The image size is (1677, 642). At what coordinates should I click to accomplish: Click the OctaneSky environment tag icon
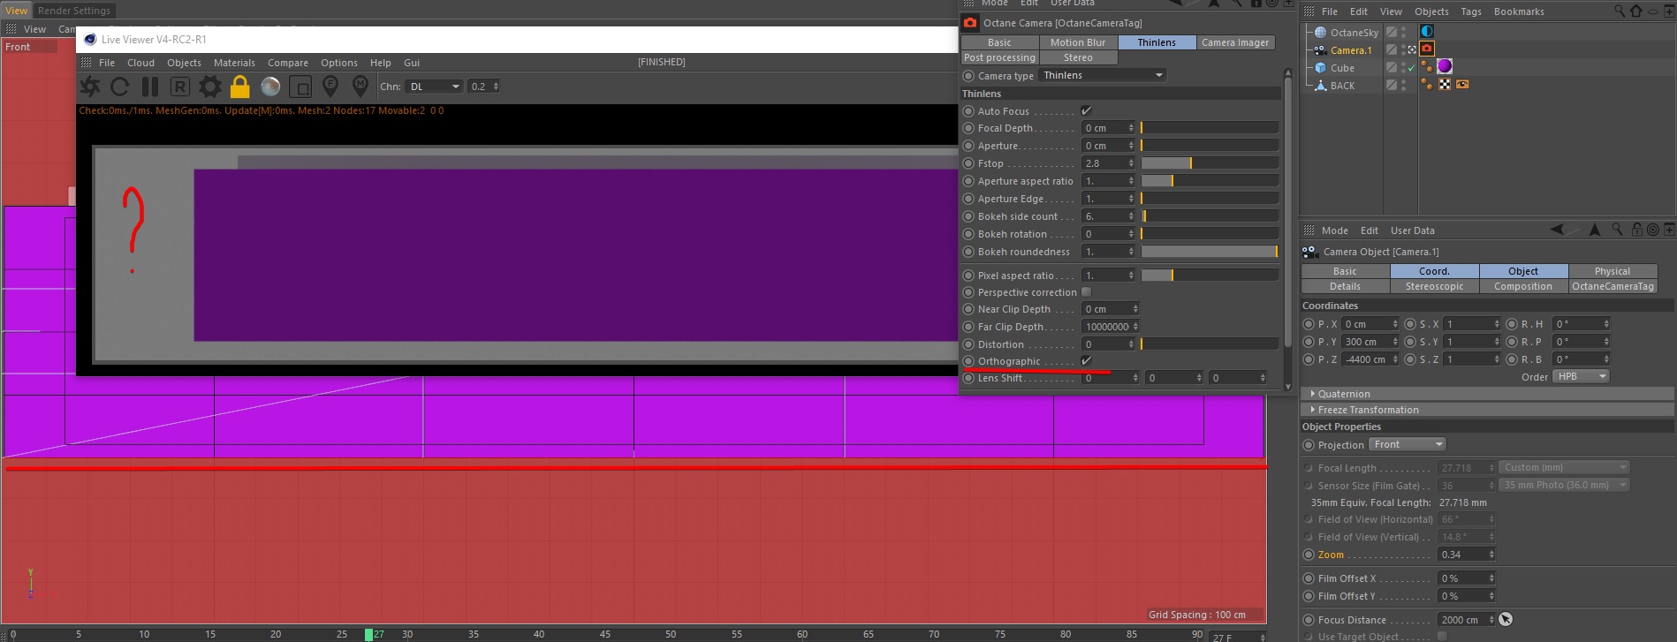click(x=1427, y=32)
